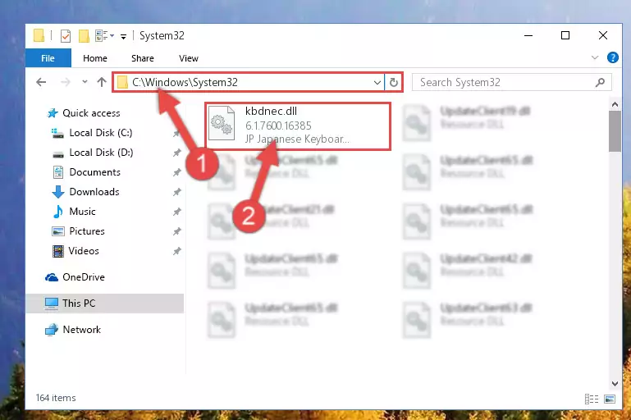Switch to the Large icons view in the status bar
Viewport: 631px width, 420px height.
coord(610,399)
